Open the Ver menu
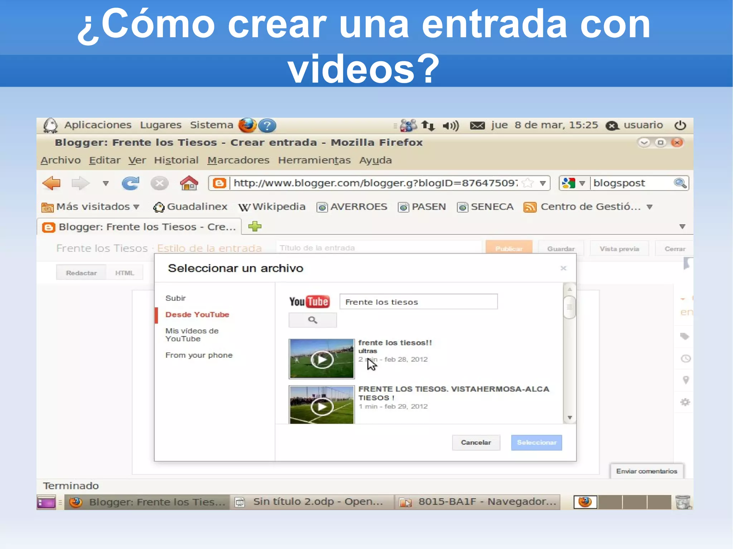This screenshot has width=733, height=549. pyautogui.click(x=137, y=160)
